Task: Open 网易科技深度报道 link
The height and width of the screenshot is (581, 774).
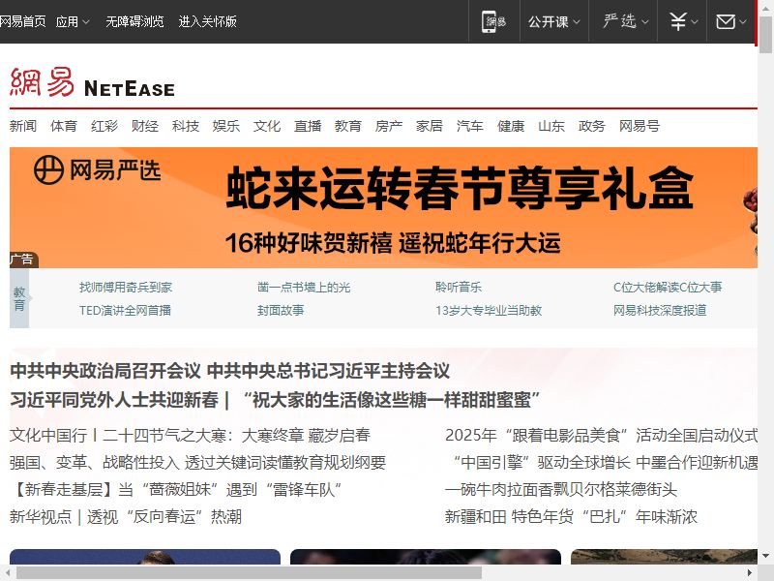Action: 660,310
